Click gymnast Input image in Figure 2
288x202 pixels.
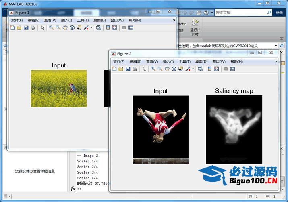pyautogui.click(x=161, y=130)
